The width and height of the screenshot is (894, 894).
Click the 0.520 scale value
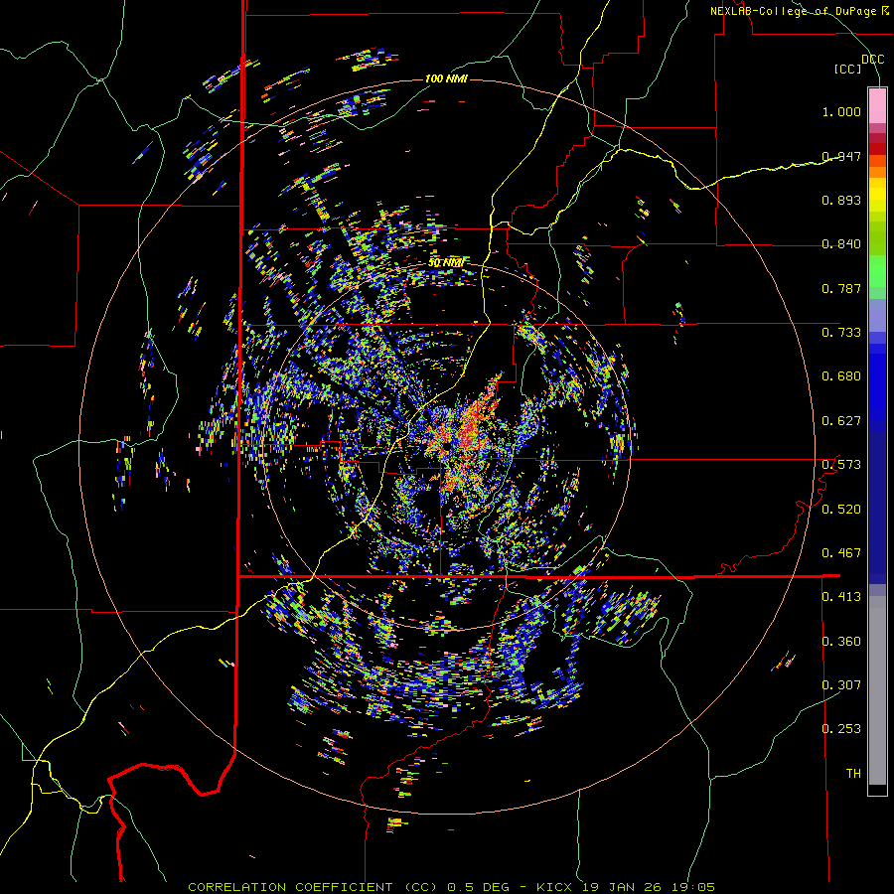click(x=841, y=510)
